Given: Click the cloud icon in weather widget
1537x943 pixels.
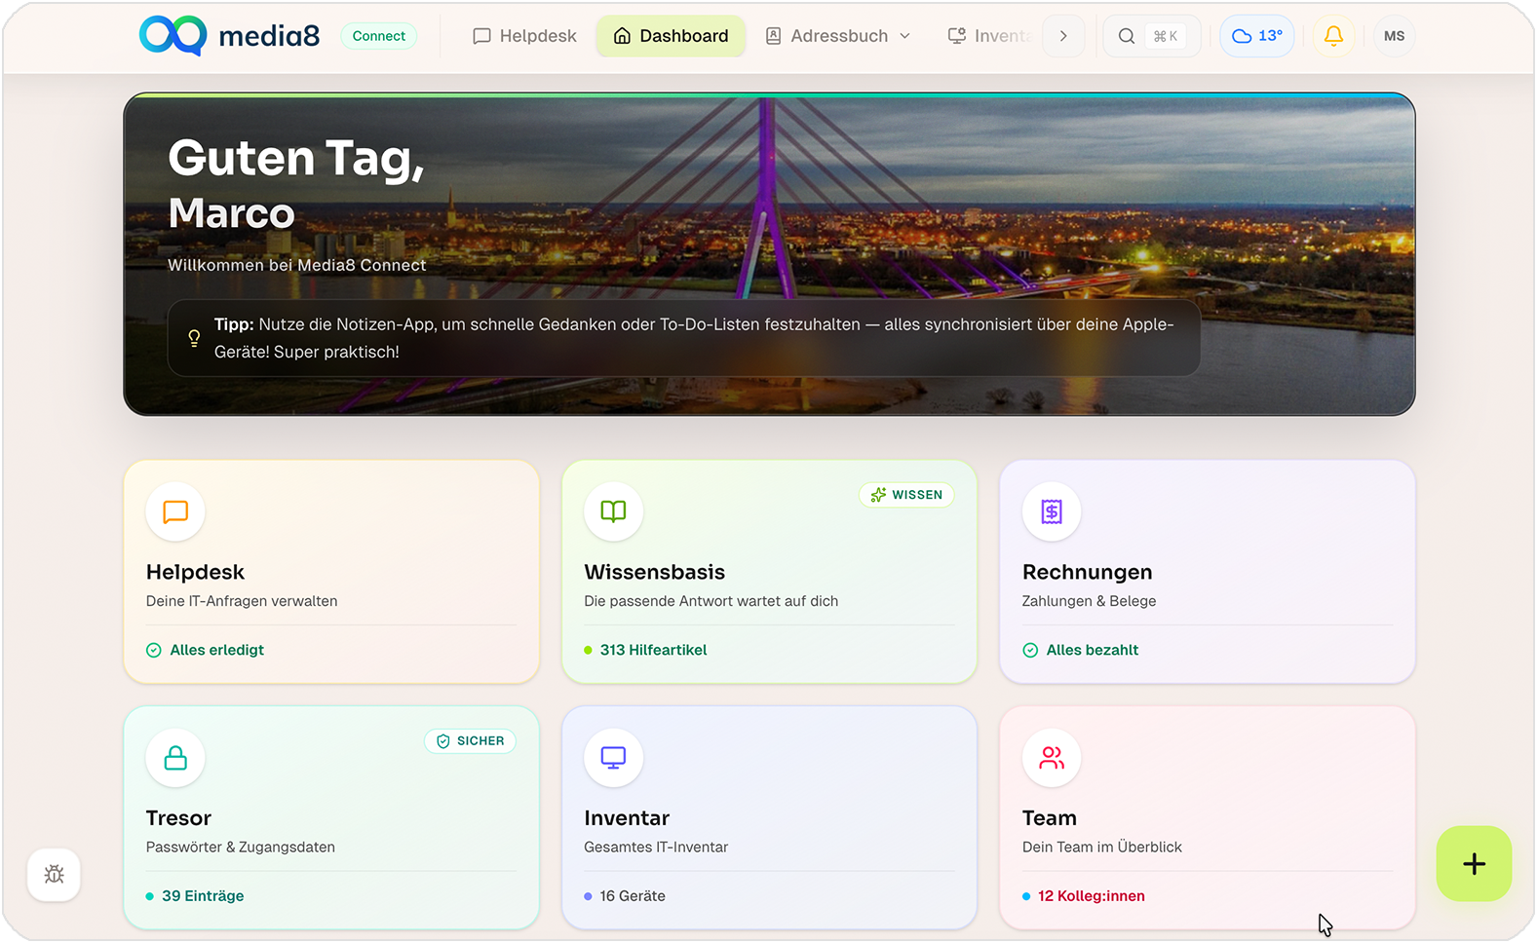Looking at the screenshot, I should 1242,36.
